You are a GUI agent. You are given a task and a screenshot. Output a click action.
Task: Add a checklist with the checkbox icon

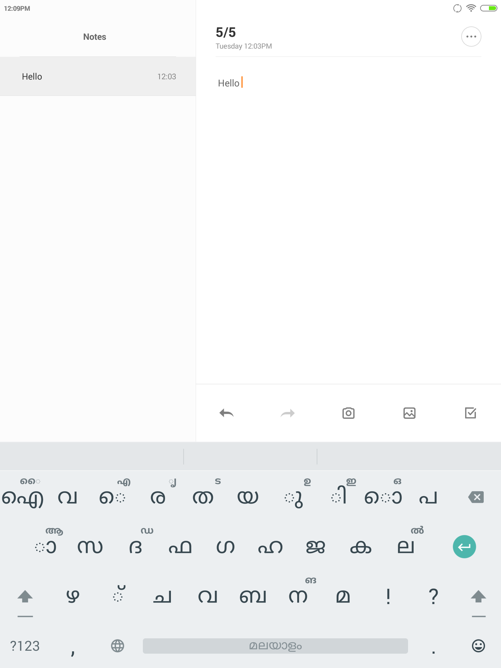(470, 413)
